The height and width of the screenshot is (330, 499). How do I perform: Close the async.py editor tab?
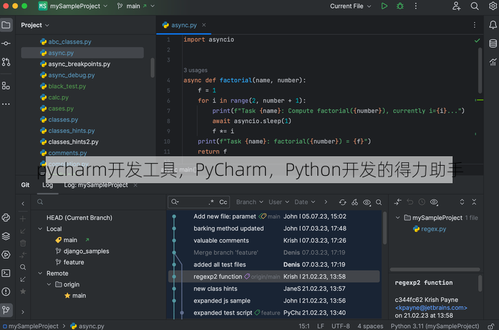click(204, 25)
